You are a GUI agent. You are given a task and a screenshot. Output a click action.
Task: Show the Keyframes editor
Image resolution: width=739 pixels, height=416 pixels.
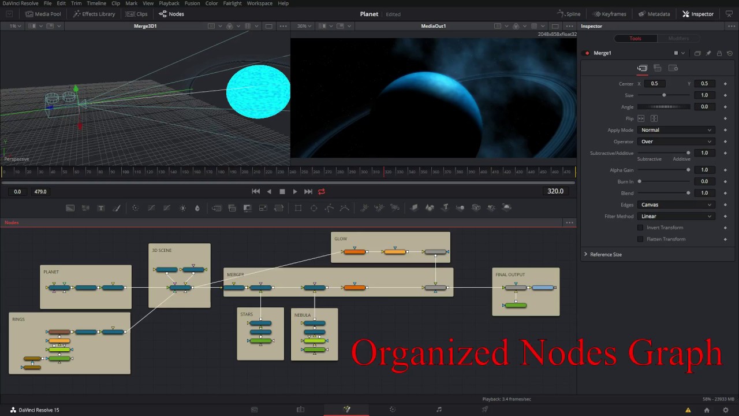(609, 14)
